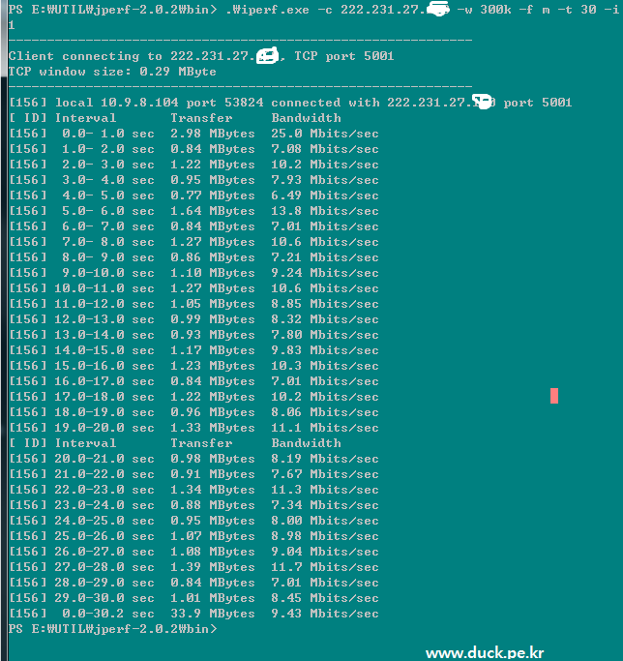Select the "8.19 Mbits/sec" bandwidth value

pos(325,459)
